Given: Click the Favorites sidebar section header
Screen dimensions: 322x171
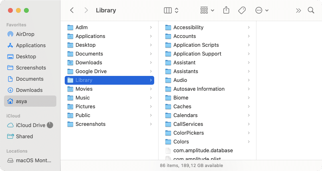Looking at the screenshot, I should click(16, 25).
